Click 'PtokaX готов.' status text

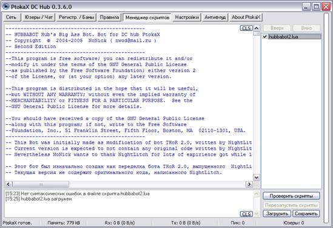tap(17, 223)
